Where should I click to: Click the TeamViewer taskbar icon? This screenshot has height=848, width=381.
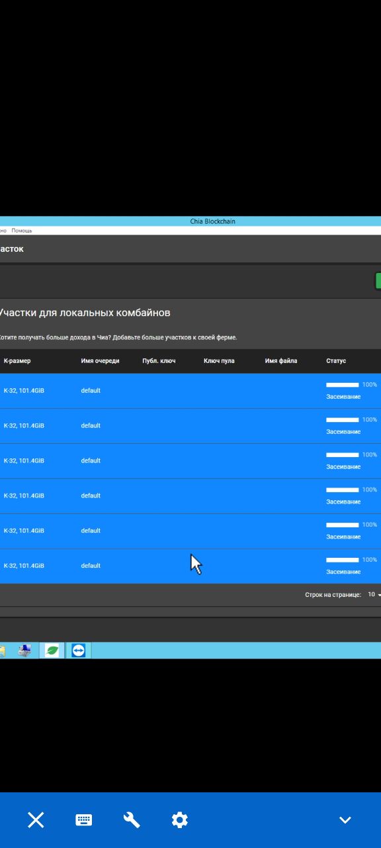point(79,651)
